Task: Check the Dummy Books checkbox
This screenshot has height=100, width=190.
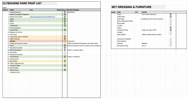Action: [171, 41]
